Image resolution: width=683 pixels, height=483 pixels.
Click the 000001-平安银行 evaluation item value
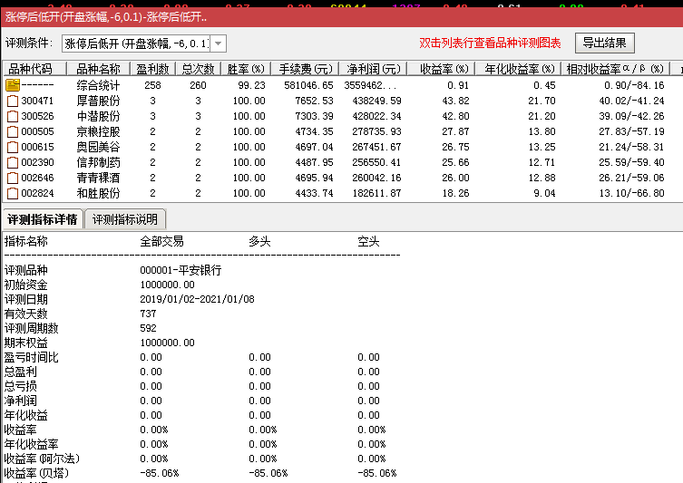click(x=181, y=270)
